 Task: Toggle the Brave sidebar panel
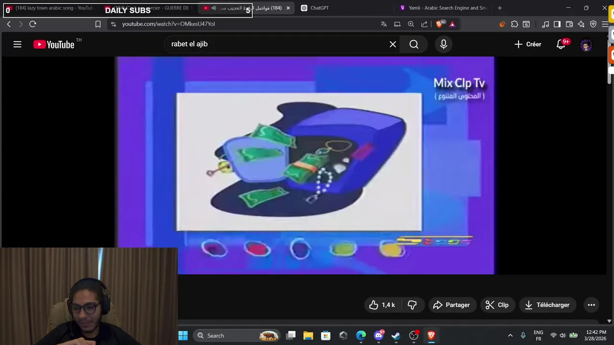tap(557, 24)
